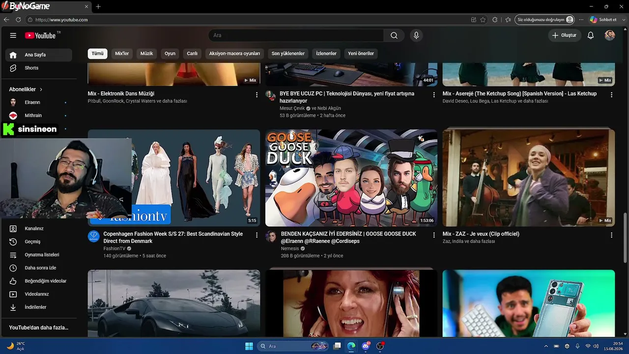Open options for 'Mix - Aserejé' video
Screen dimensions: 629x354
pyautogui.click(x=612, y=94)
